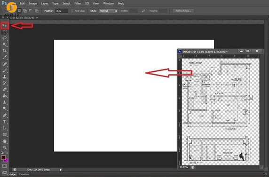
Task: Select the Magic Wand tool
Action: (5, 45)
